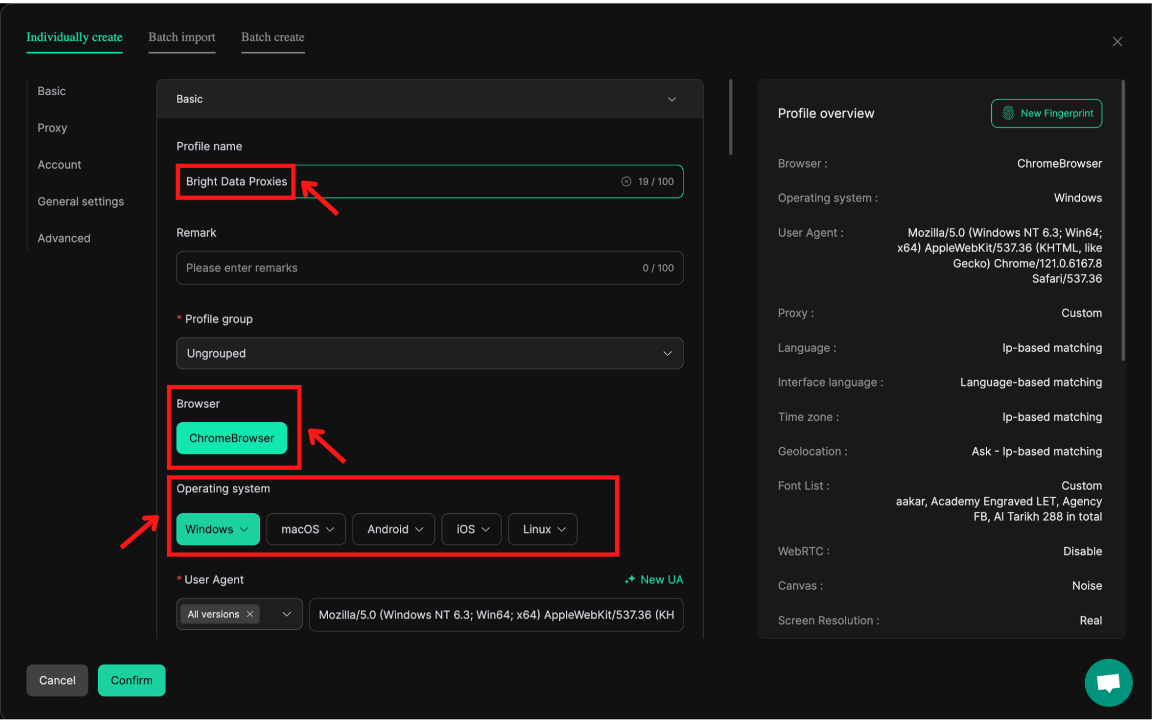Open the Profile group Ungrouped dropdown
1152x720 pixels.
click(429, 353)
